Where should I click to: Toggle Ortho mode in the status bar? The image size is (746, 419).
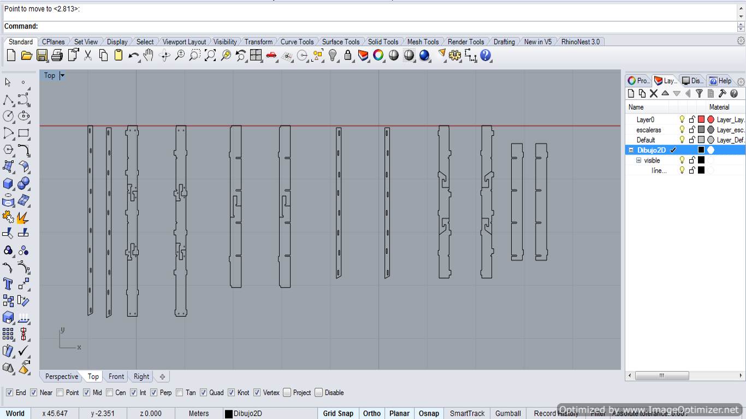click(372, 414)
